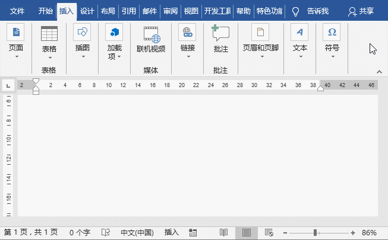Open the 链接 links icon
Screen dimensions: 388x240
[187, 32]
